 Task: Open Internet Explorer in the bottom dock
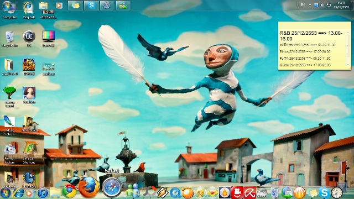pos(18,193)
